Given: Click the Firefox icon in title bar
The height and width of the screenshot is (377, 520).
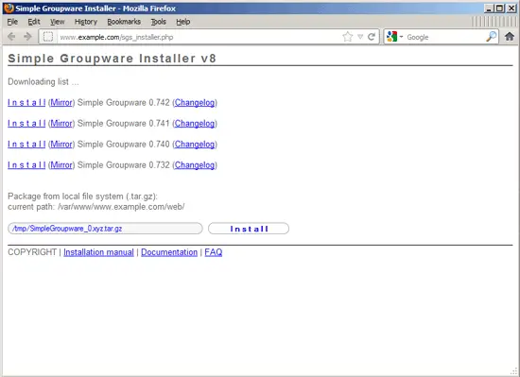Looking at the screenshot, I should (9, 8).
